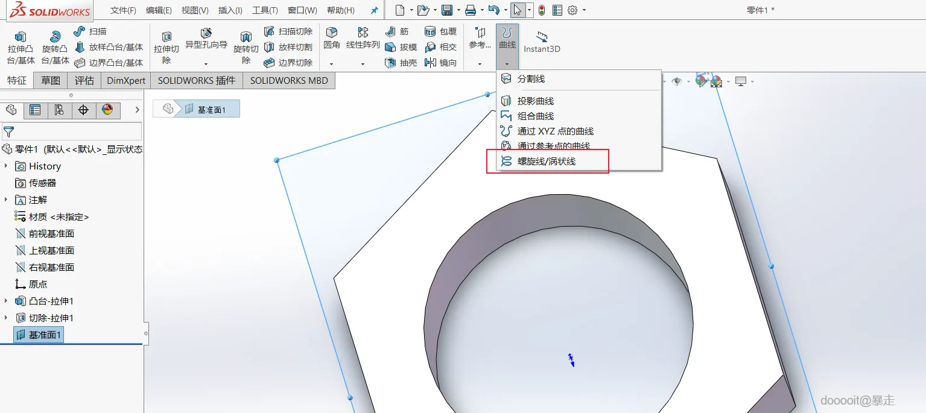Open the 窗口(W) menu

(302, 10)
